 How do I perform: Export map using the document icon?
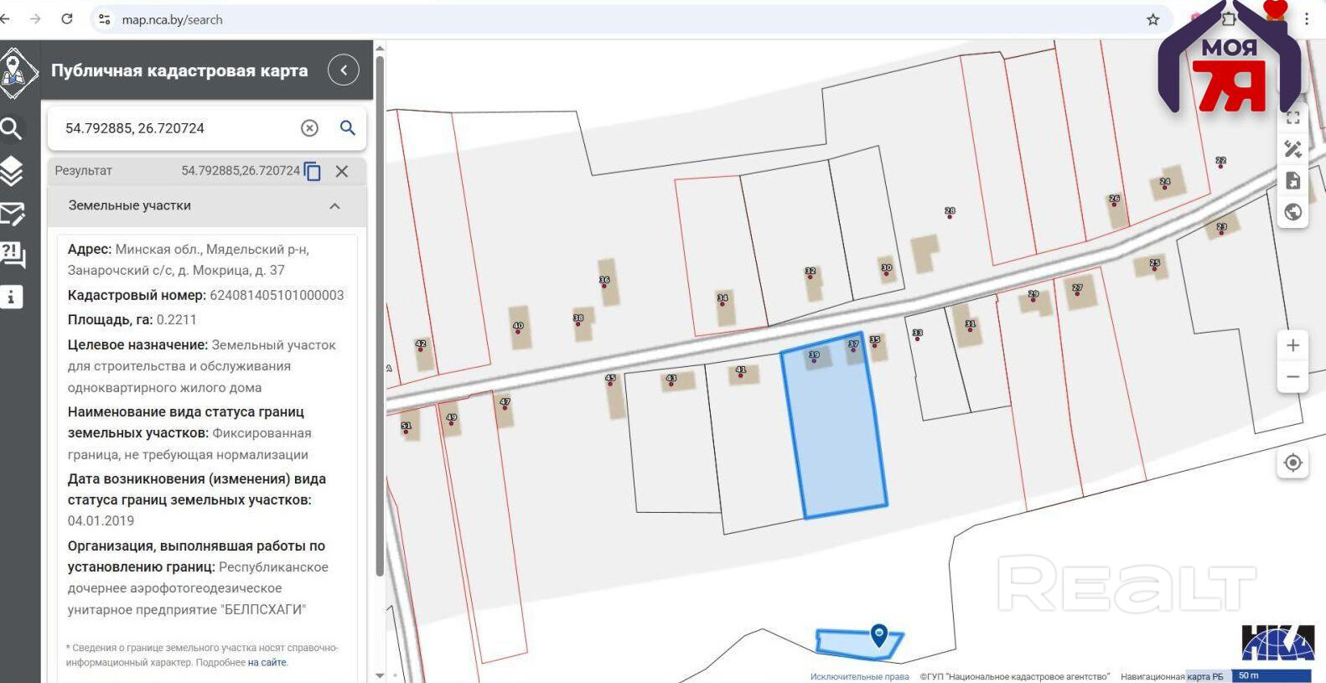(1292, 180)
